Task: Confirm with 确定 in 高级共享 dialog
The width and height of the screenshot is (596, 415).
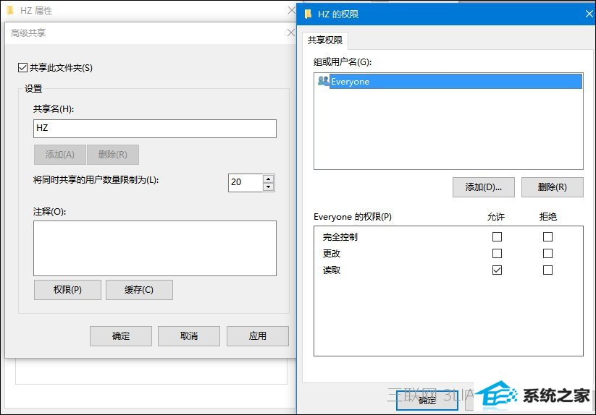Action: point(121,336)
